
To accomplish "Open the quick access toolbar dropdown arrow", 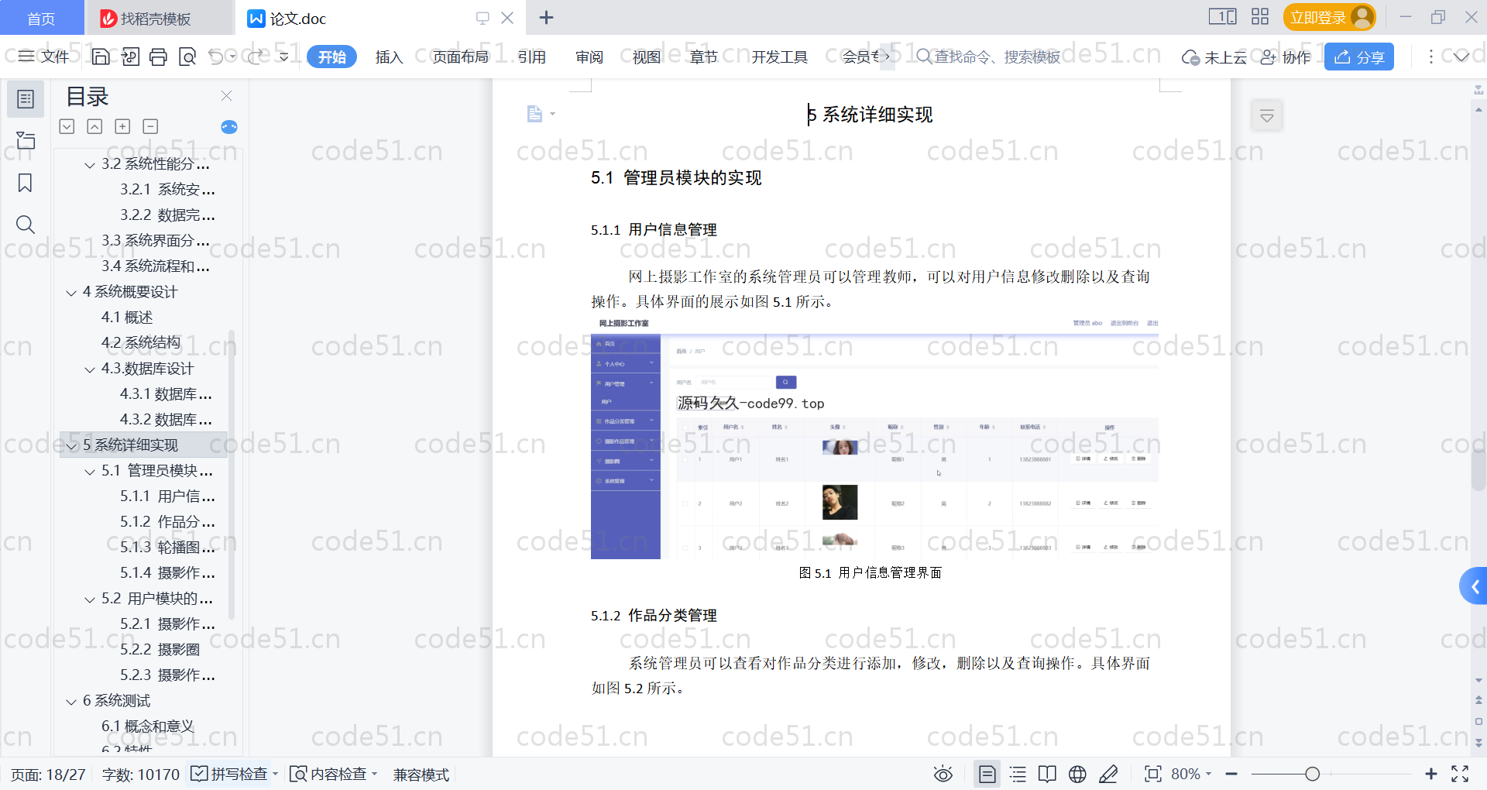I will 284,57.
